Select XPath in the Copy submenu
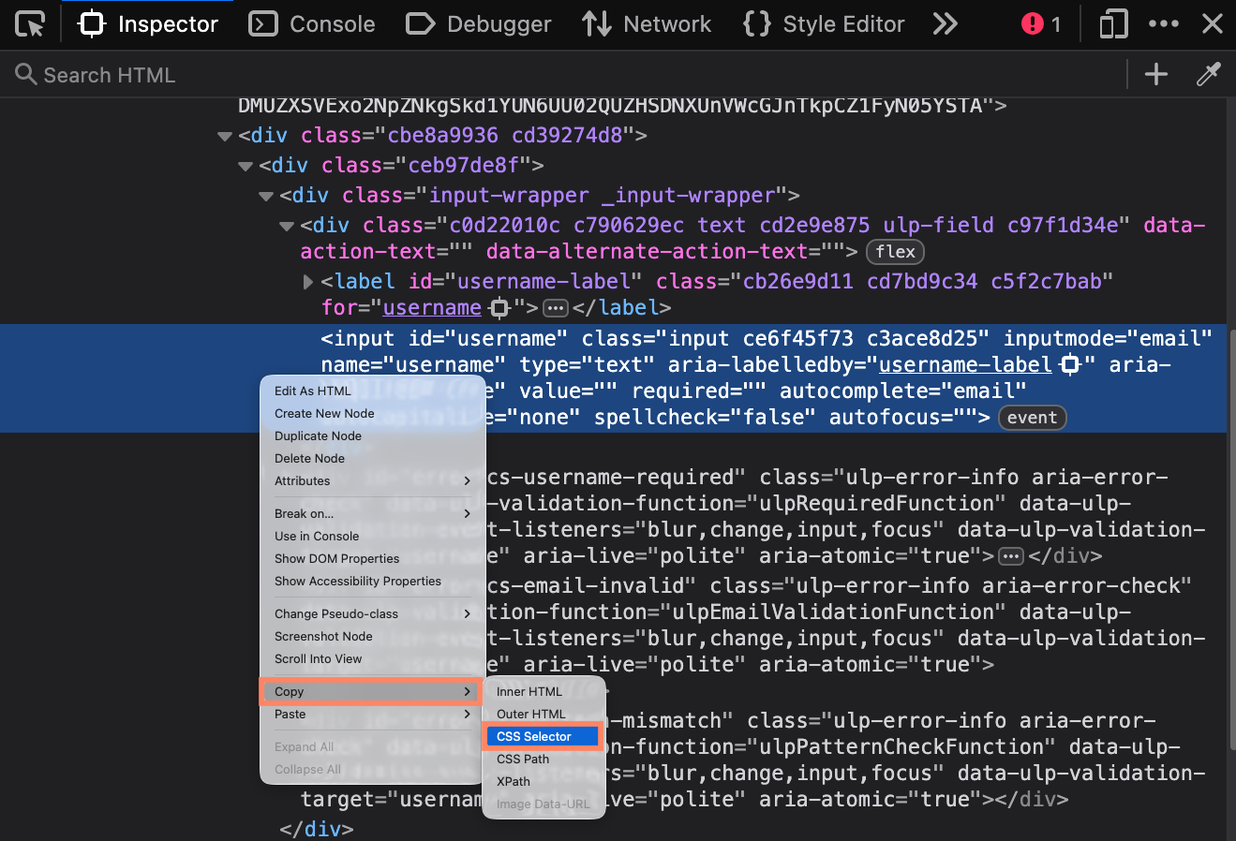The width and height of the screenshot is (1236, 841). [514, 782]
